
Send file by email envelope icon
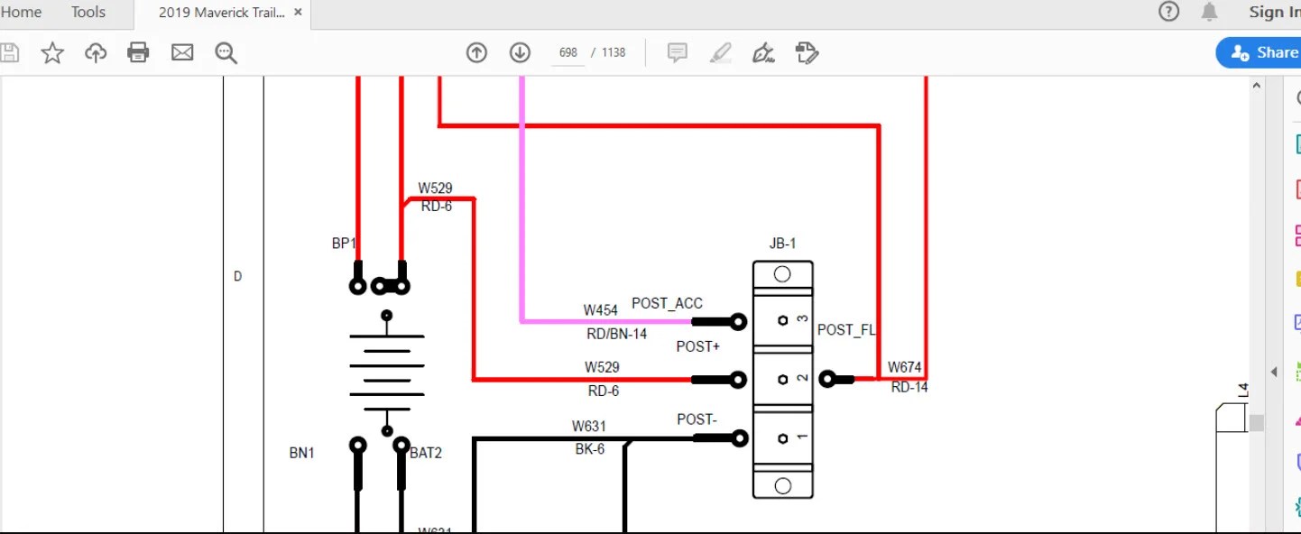point(182,53)
